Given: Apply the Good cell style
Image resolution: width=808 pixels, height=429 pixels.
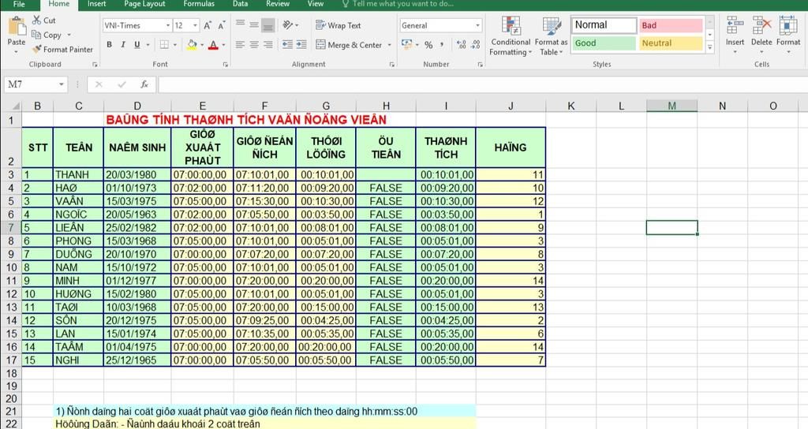Looking at the screenshot, I should click(x=604, y=43).
